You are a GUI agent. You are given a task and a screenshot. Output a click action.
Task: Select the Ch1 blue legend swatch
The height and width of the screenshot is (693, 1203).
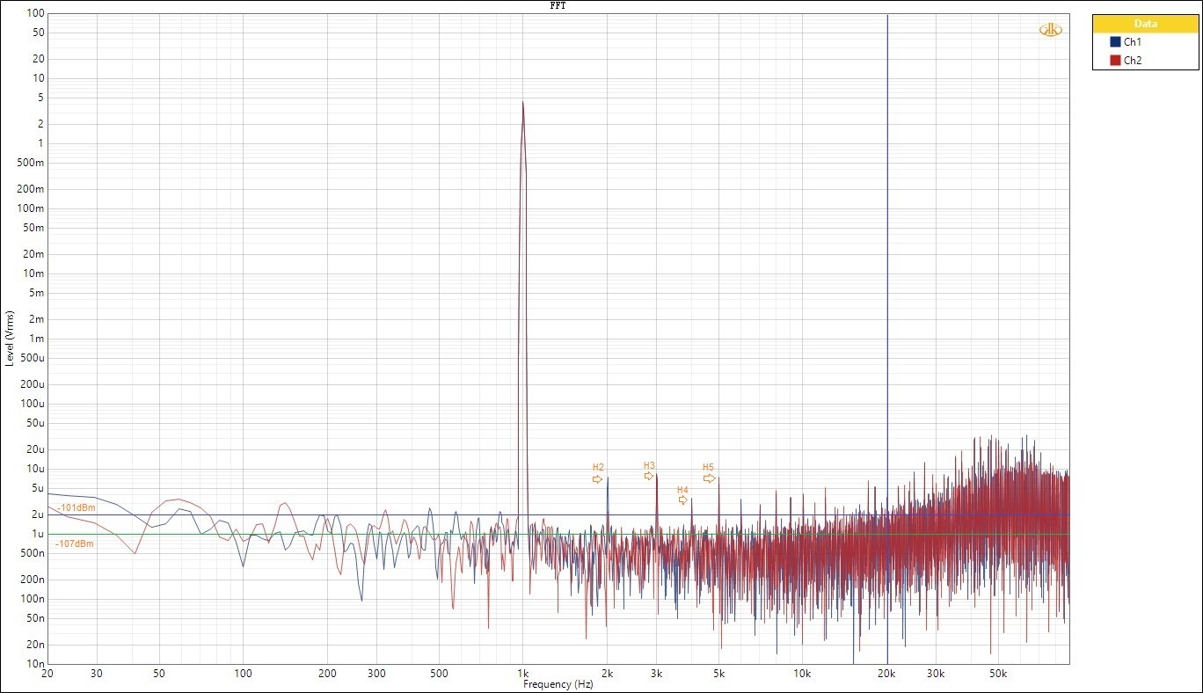pos(1115,42)
